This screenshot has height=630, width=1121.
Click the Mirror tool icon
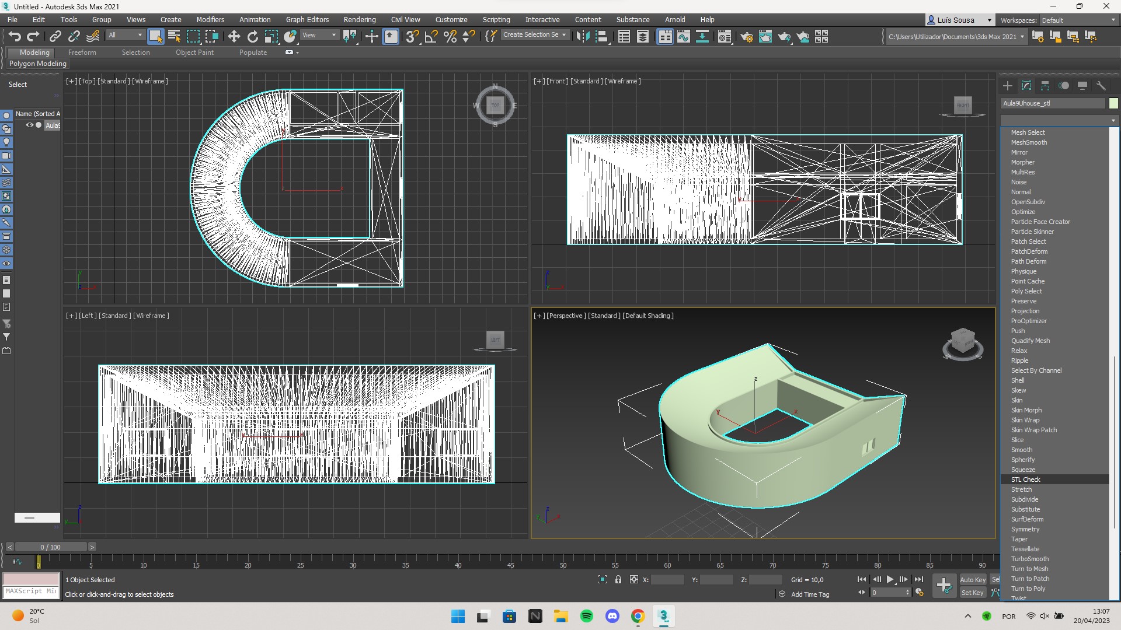[582, 37]
